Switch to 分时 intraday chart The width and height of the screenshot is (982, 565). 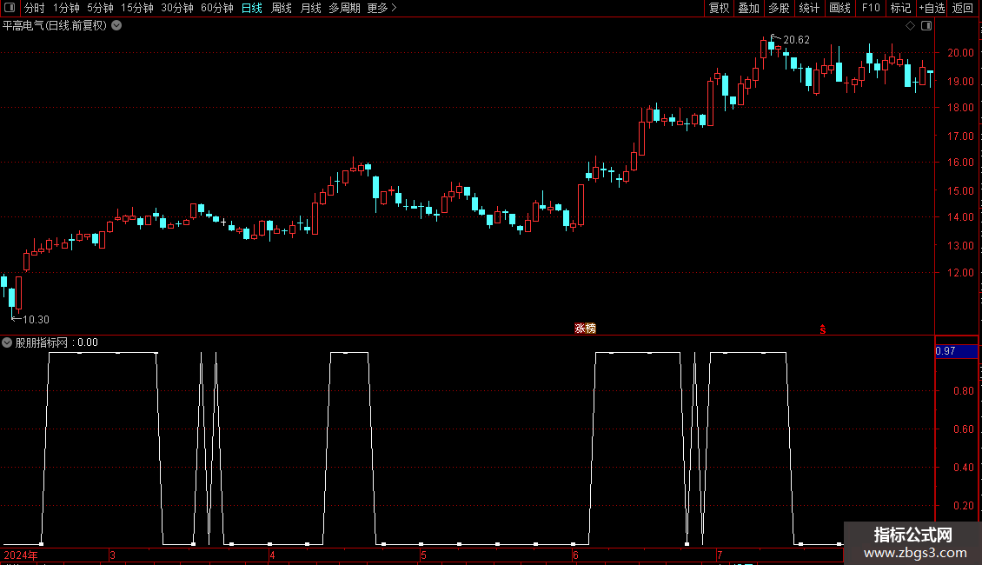pyautogui.click(x=35, y=8)
